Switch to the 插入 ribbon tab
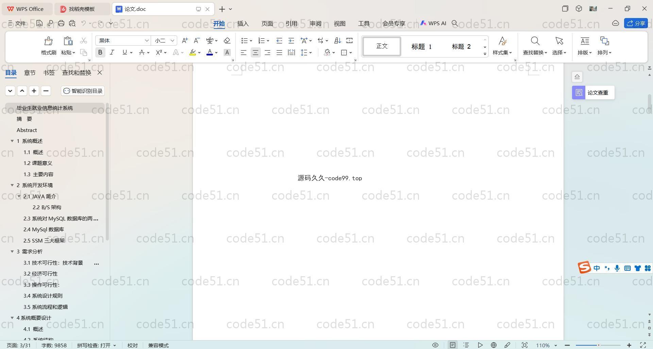The image size is (653, 349). 243,23
